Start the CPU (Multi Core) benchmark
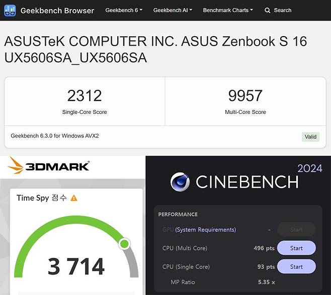331x295 pixels. (x=296, y=248)
